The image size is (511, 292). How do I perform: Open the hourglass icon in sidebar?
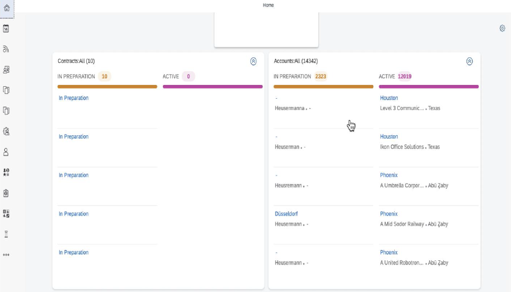(7, 234)
